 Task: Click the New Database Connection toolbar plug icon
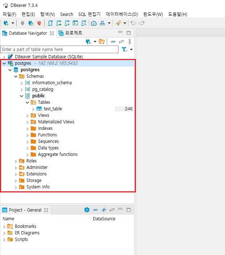(6, 23)
